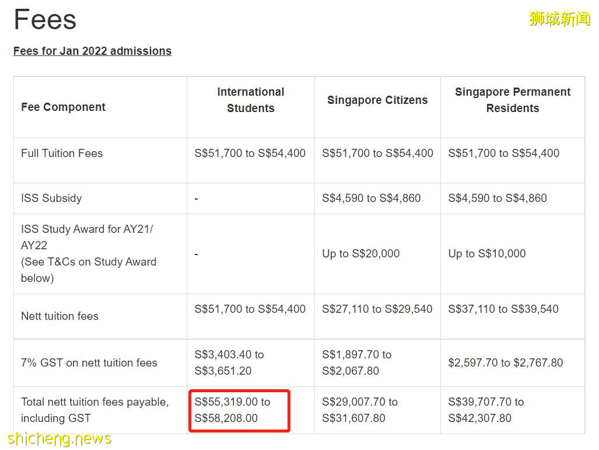599x450 pixels.
Task: Click the 'ISS Subsidy' row label
Action: click(x=51, y=198)
